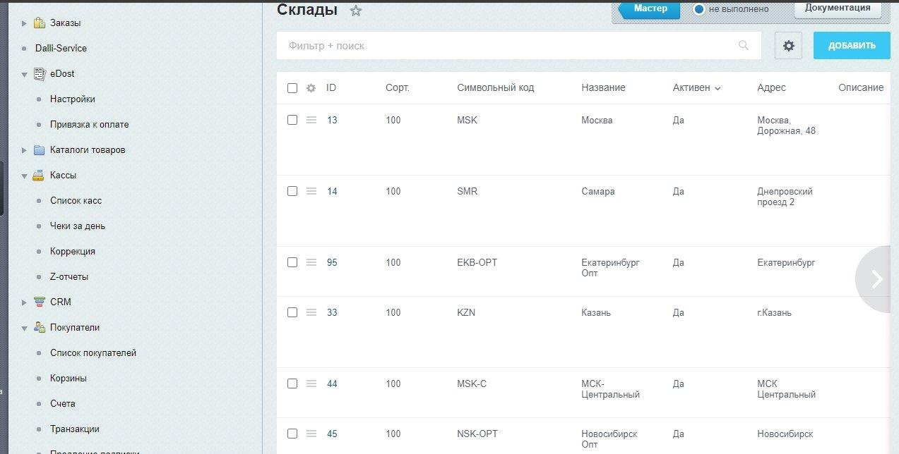Go to Чеки за день menu item
Image resolution: width=899 pixels, height=454 pixels.
78,226
